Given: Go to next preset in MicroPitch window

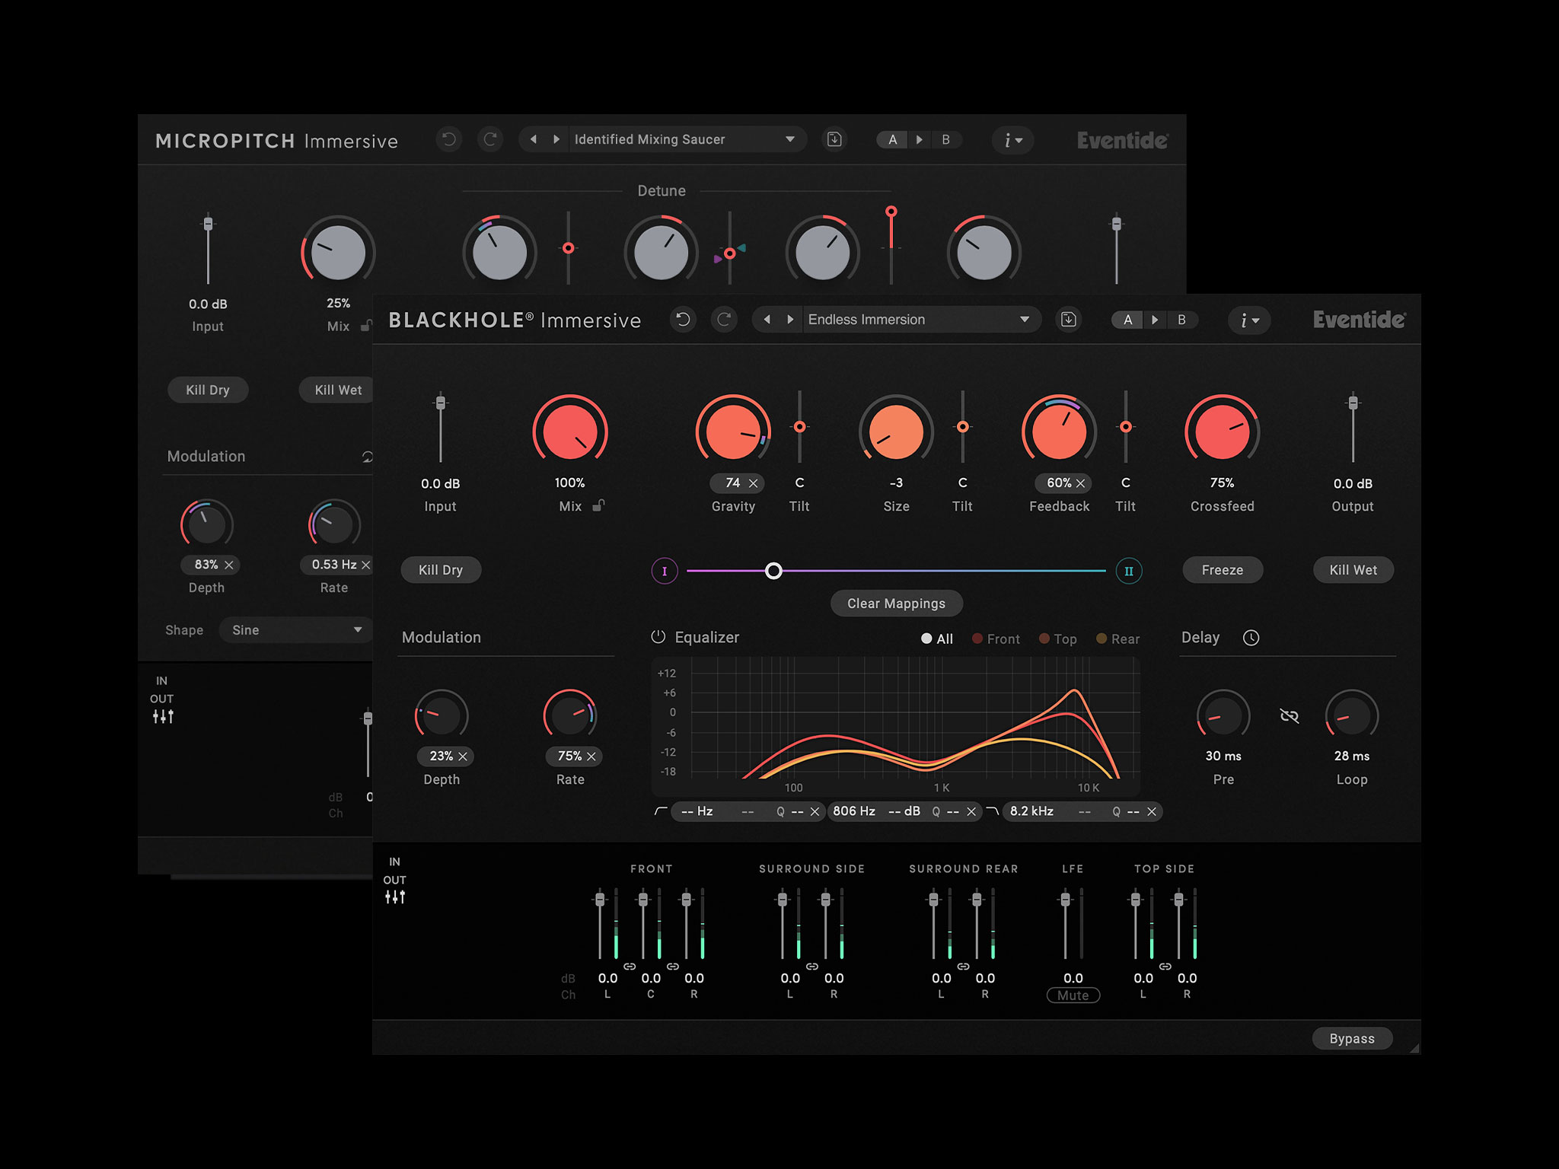Looking at the screenshot, I should pos(556,139).
